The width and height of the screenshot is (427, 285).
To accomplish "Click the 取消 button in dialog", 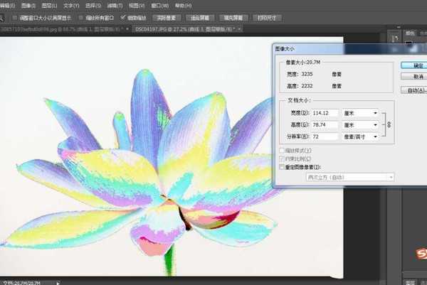I will (x=413, y=77).
